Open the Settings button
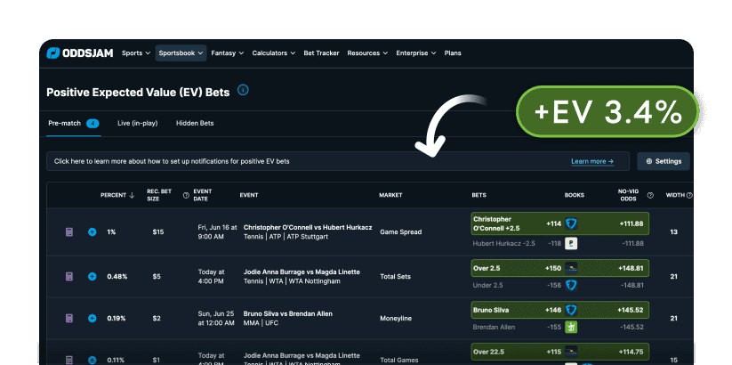This screenshot has width=732, height=365. tap(664, 161)
